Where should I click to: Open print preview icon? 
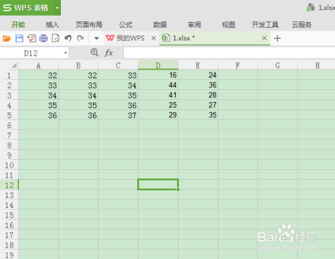56,38
